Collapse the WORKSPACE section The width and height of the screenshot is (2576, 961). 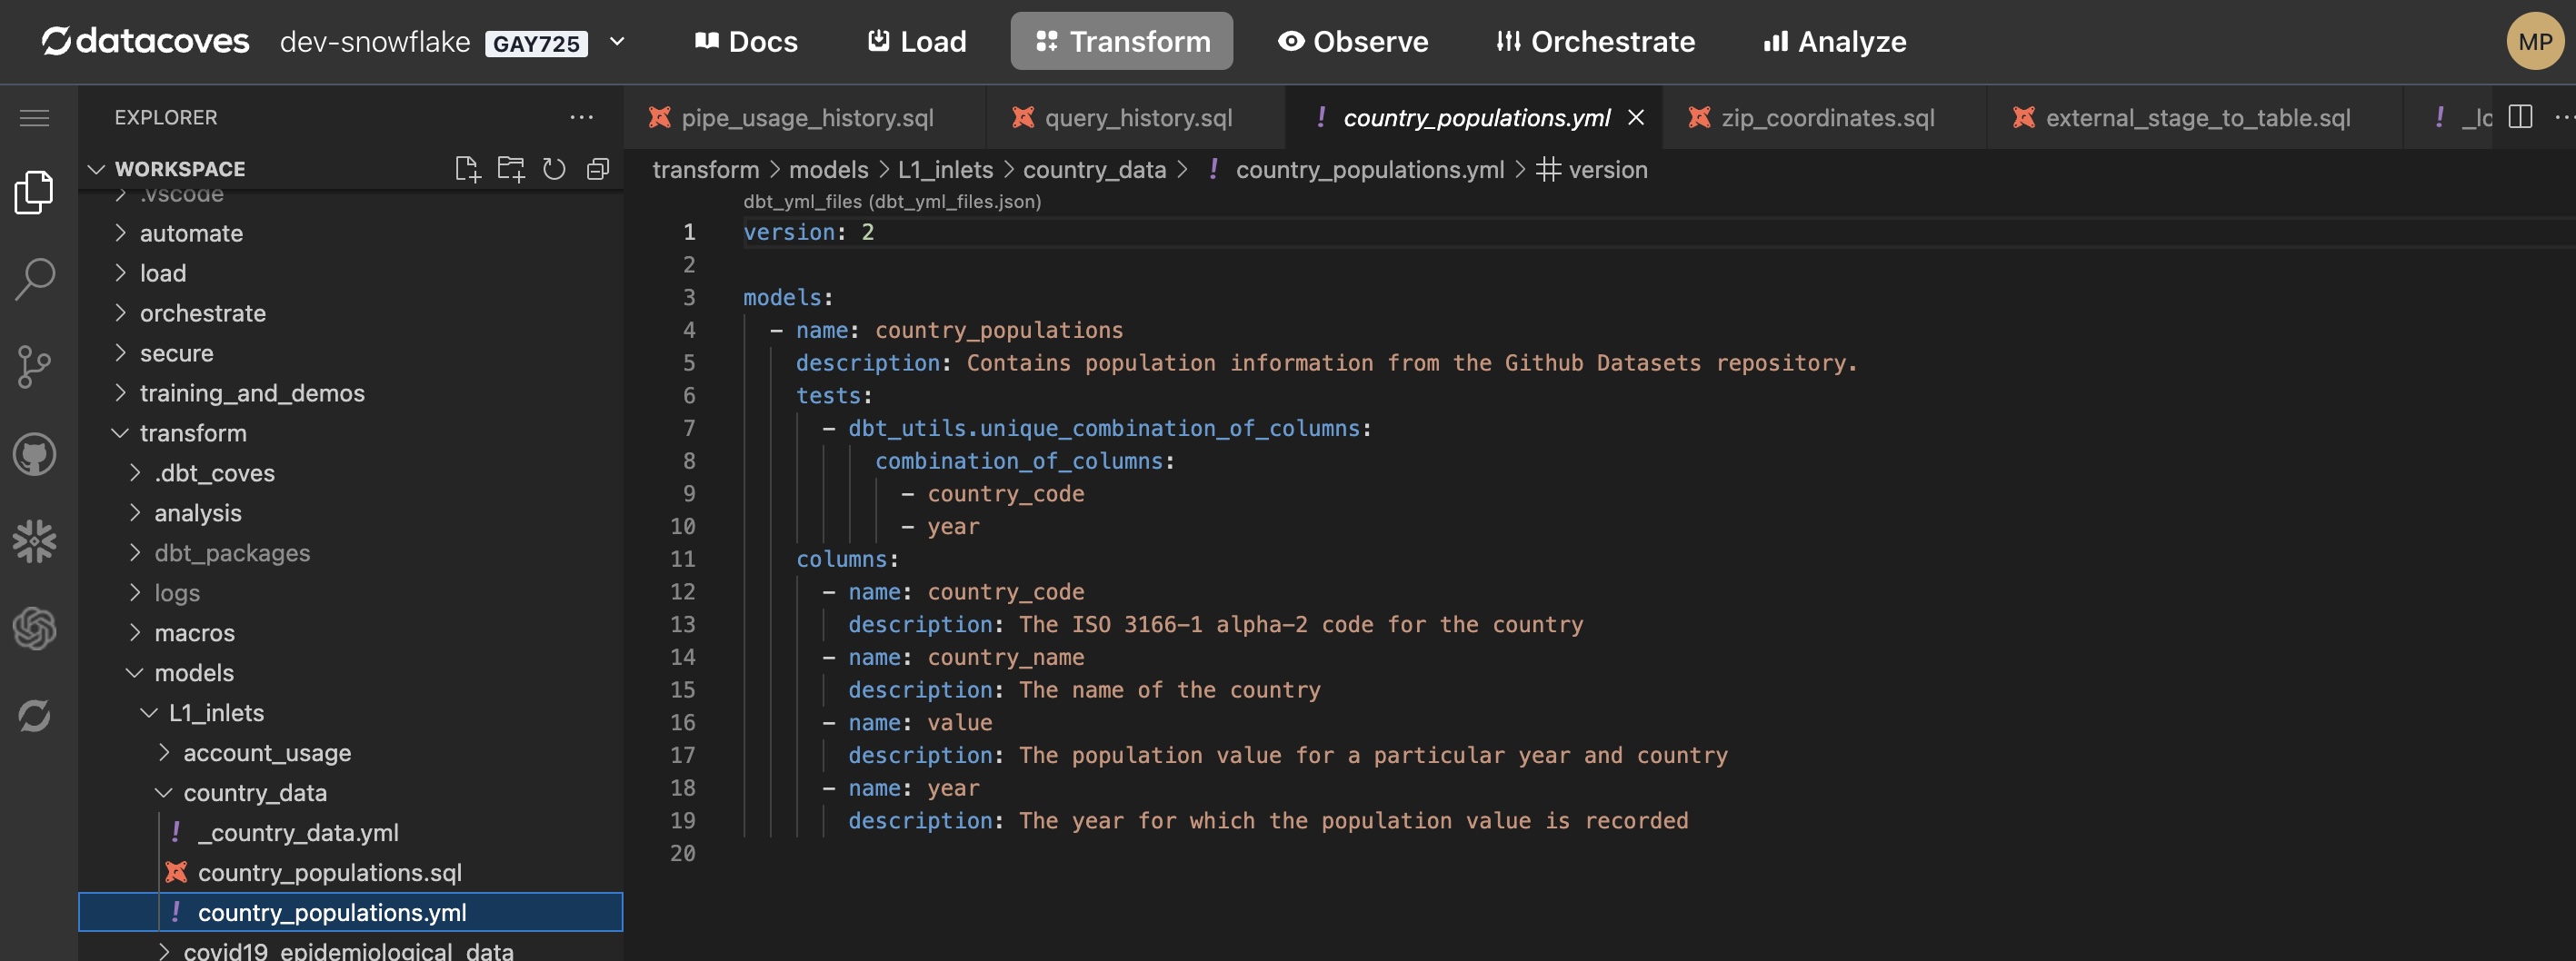[97, 169]
